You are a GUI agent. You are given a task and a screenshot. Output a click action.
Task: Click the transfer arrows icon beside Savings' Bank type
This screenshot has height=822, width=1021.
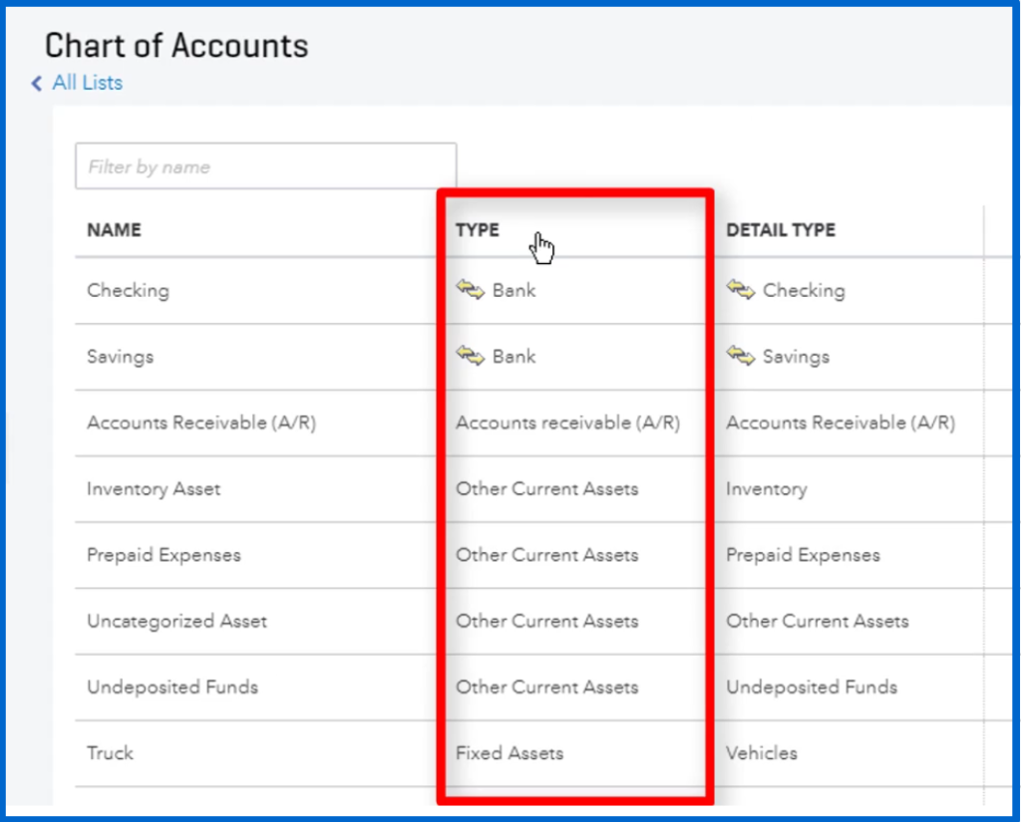coord(472,357)
